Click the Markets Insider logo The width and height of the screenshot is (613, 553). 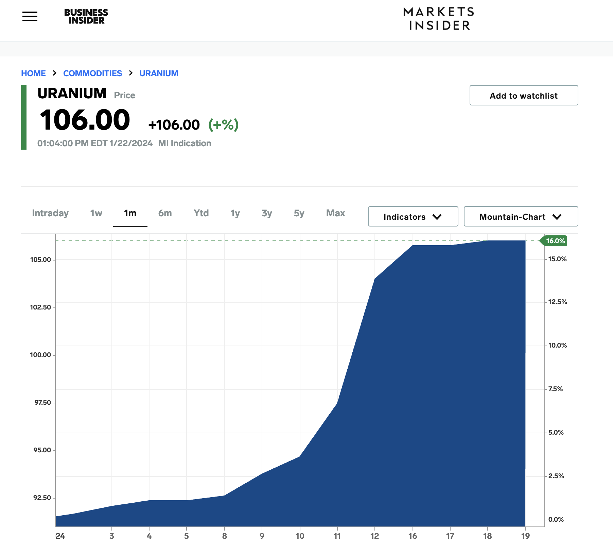coord(439,19)
